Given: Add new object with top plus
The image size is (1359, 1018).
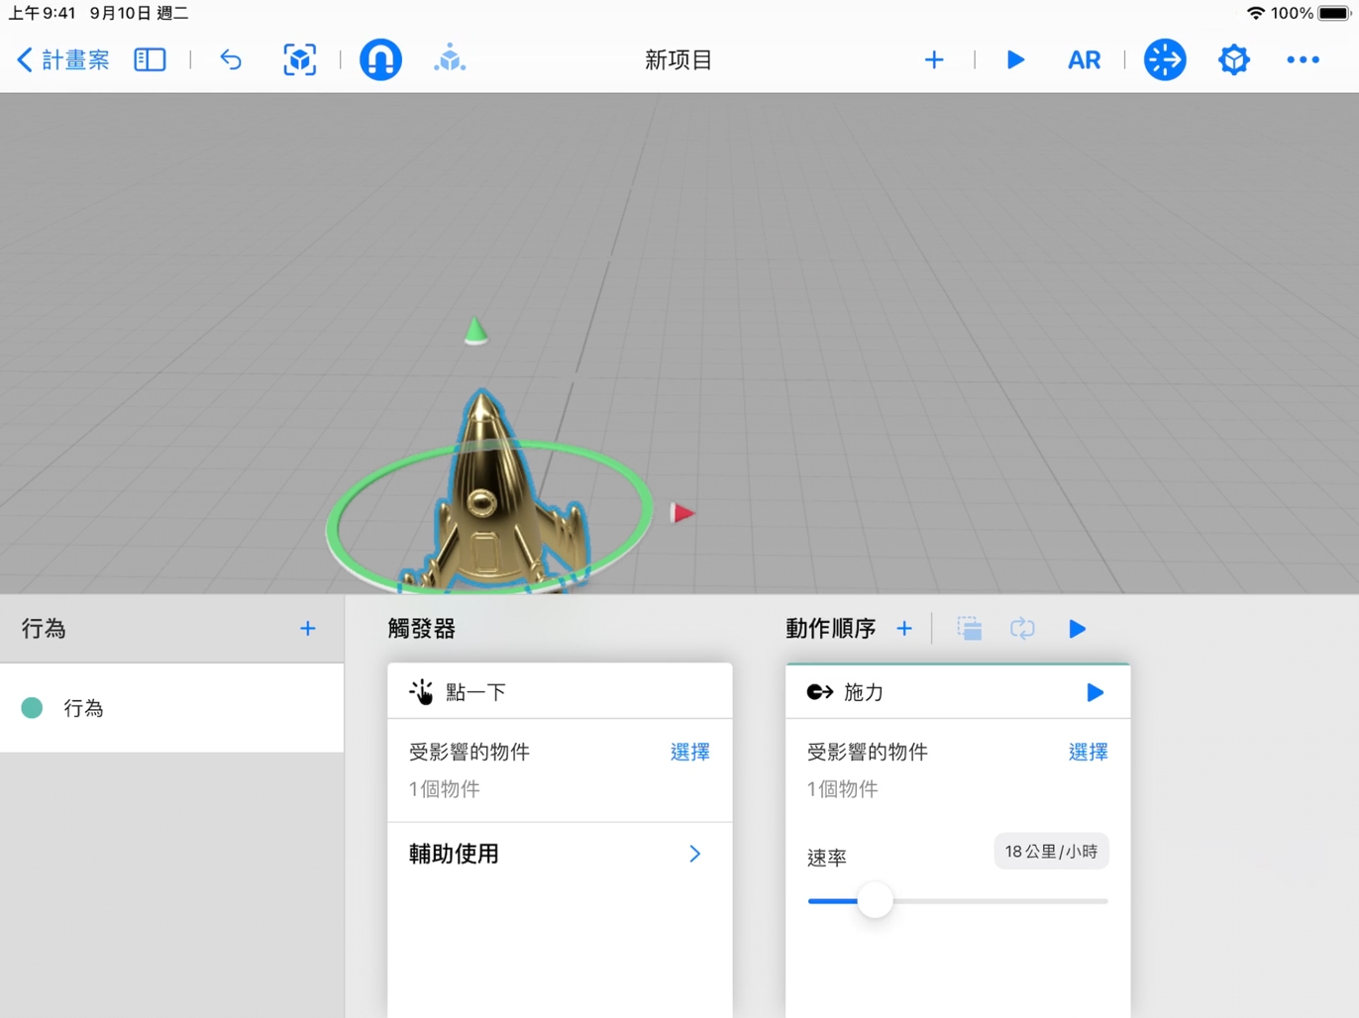Looking at the screenshot, I should click(934, 59).
